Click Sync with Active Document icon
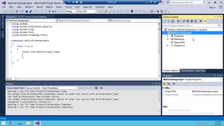The height and width of the screenshot is (126, 224). [x=184, y=21]
